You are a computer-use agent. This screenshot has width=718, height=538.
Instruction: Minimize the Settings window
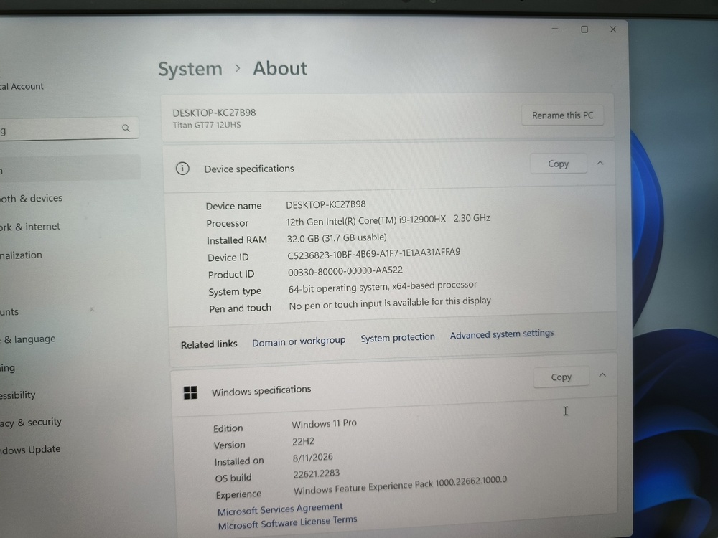tap(555, 29)
